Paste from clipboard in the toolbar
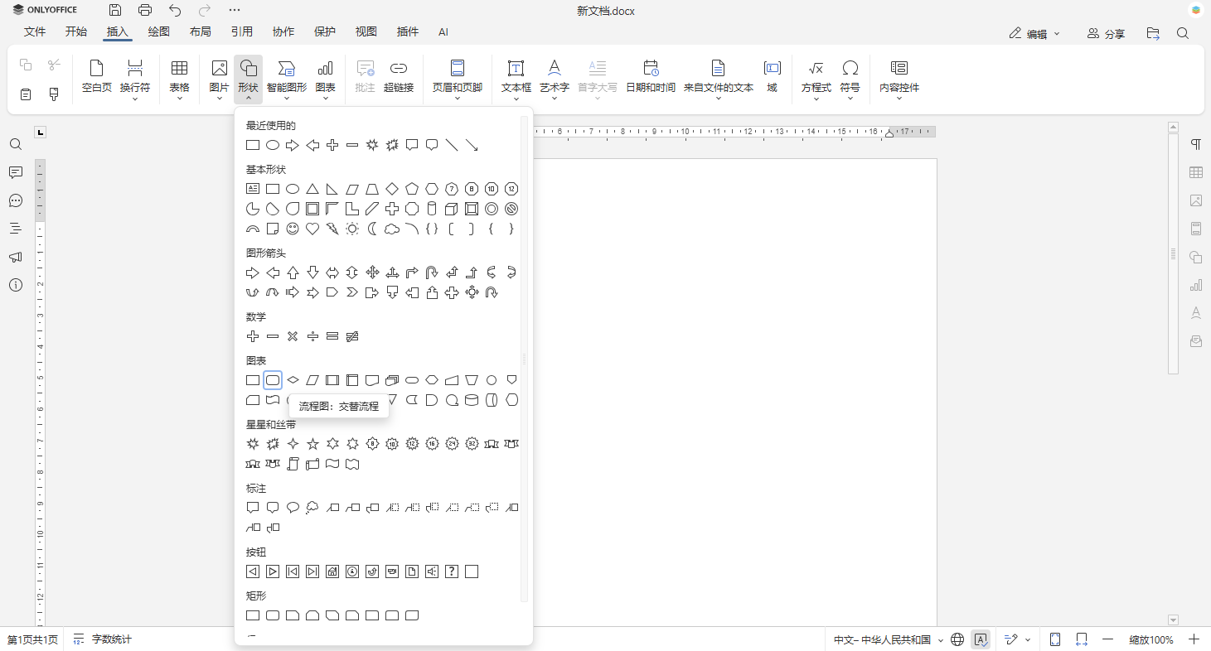Viewport: 1211px width, 651px height. 26,94
